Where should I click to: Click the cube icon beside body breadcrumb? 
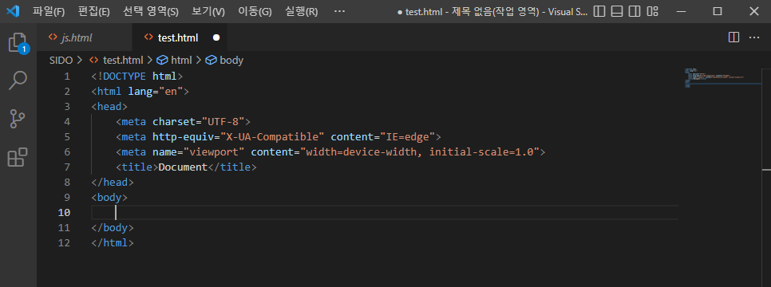click(211, 61)
